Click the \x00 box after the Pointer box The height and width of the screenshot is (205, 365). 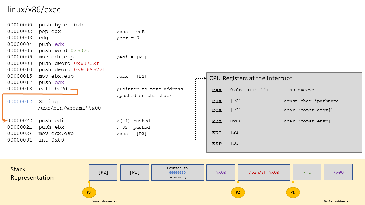221,172
